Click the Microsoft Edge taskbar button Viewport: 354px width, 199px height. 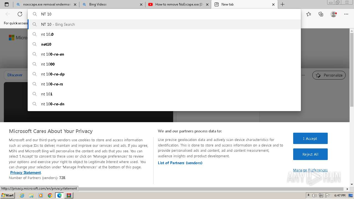click(59, 195)
